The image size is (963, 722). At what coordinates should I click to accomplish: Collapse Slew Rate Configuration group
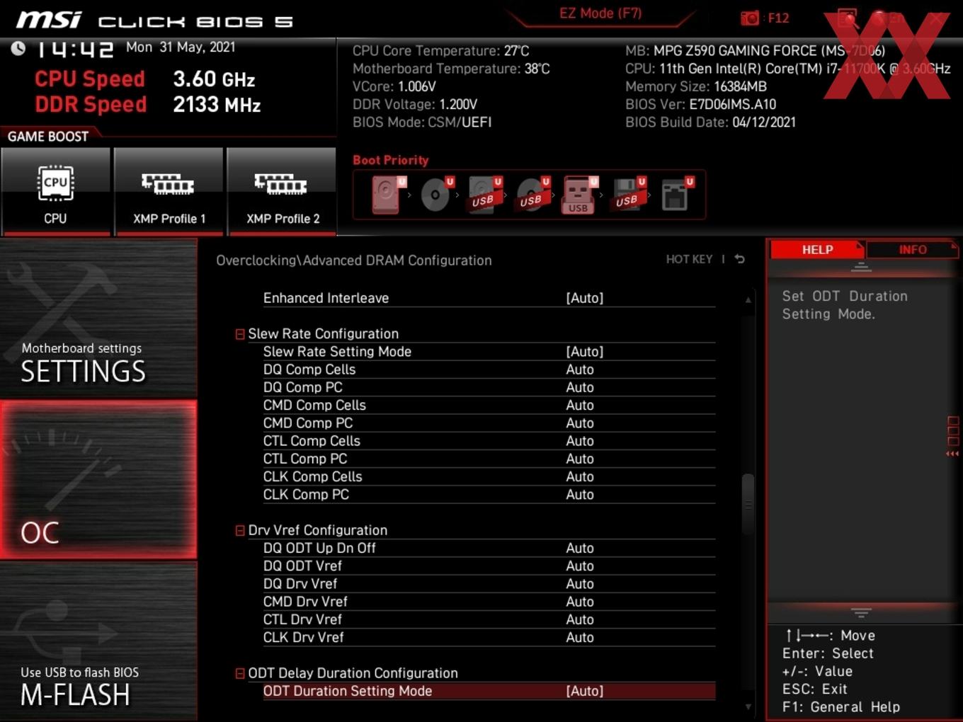click(240, 334)
